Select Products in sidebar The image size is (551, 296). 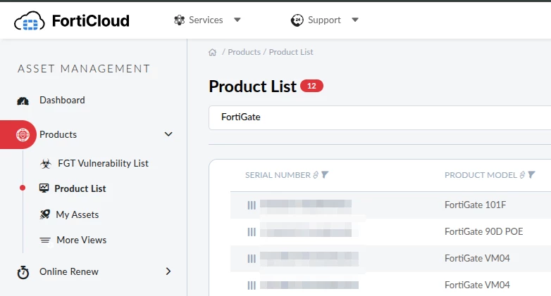pyautogui.click(x=58, y=135)
